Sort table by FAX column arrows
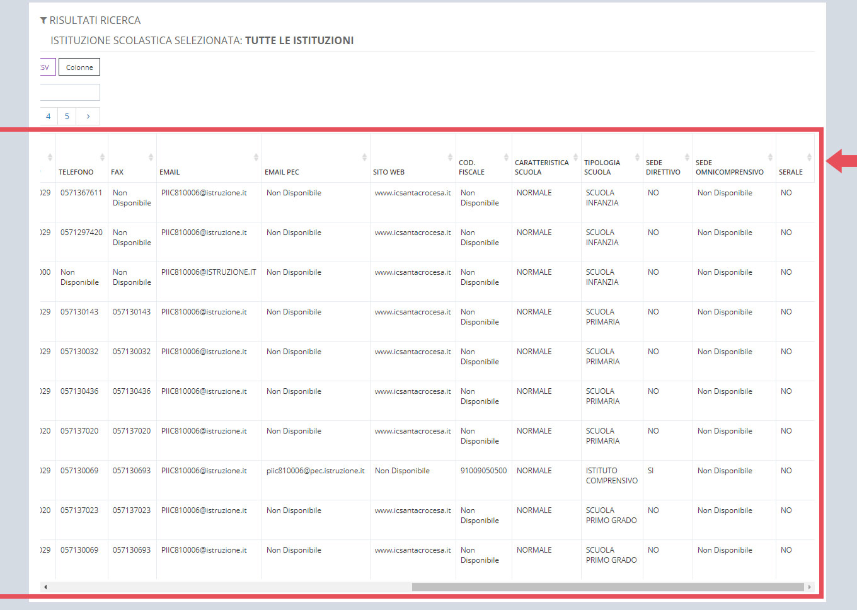 pos(151,157)
